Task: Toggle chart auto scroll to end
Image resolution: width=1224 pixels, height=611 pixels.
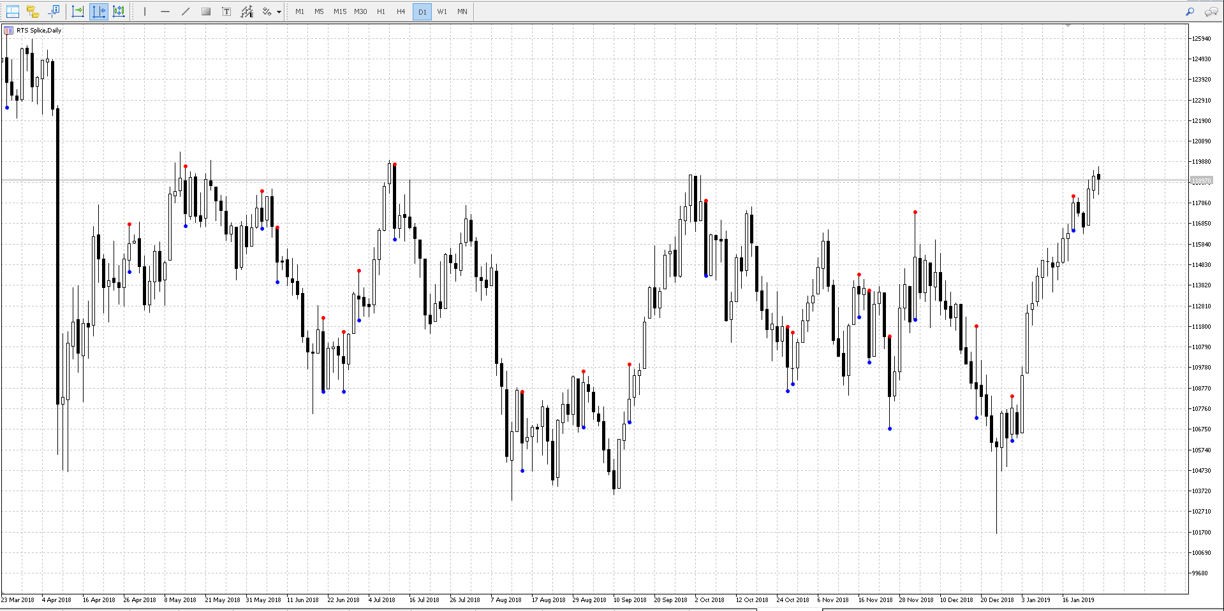Action: [78, 11]
